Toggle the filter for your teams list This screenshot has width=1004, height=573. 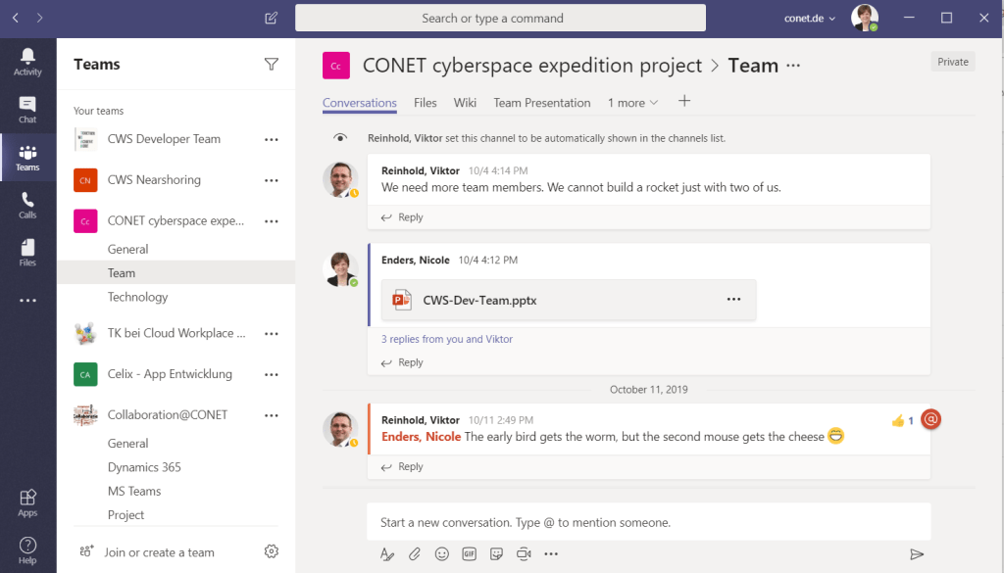(x=272, y=64)
